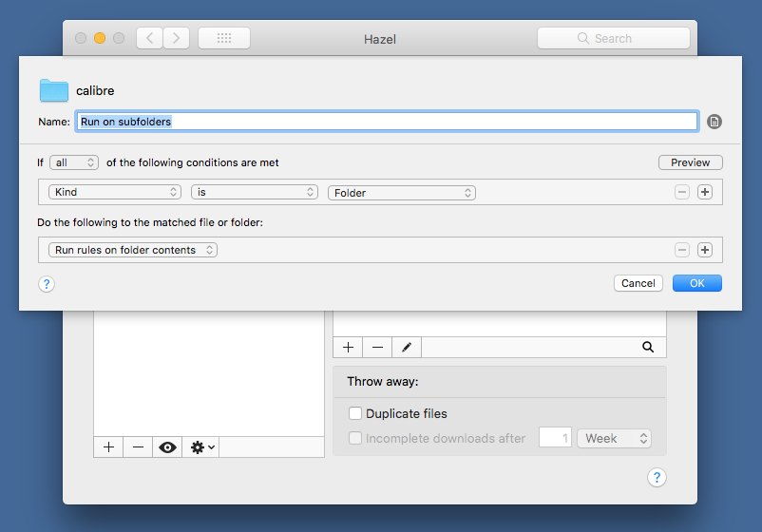Screen dimensions: 762x532
Task: Open the Run rules on folder contents dropdown
Action: [x=133, y=250]
